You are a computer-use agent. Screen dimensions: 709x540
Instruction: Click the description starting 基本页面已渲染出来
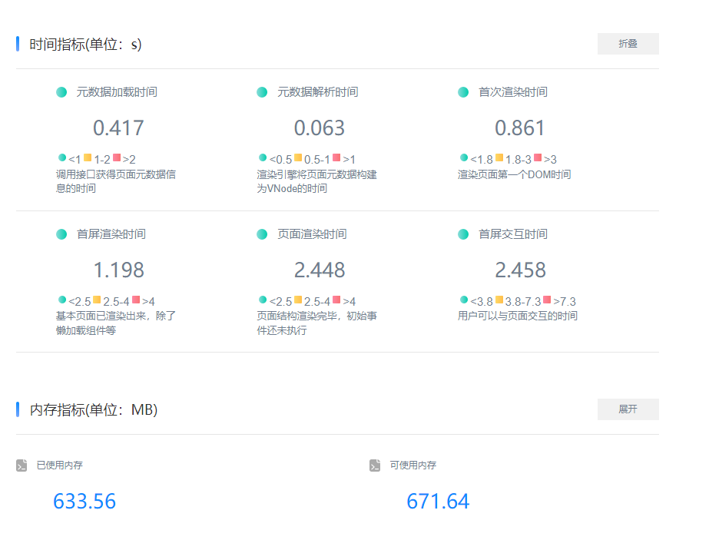coord(116,323)
